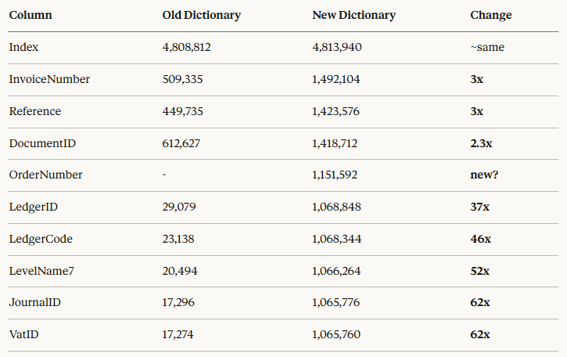
Task: Click the New Dictionary column header
Action: [353, 15]
